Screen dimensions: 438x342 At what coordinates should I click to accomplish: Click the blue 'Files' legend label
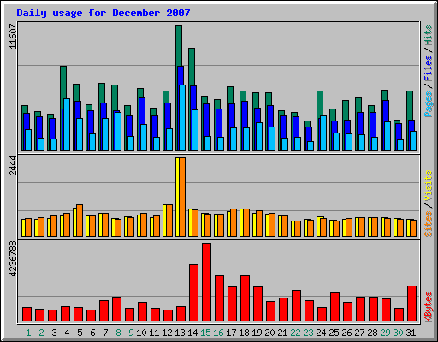point(429,68)
